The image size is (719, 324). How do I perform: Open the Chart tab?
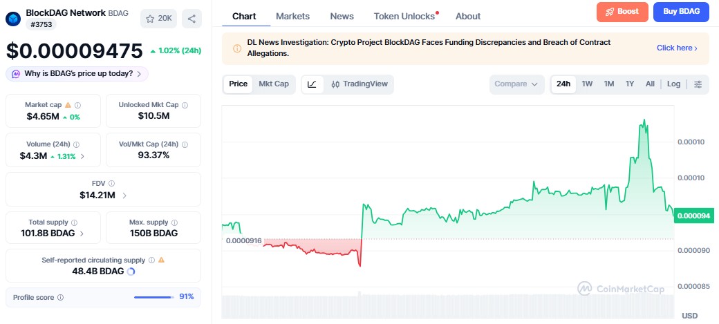click(x=244, y=17)
